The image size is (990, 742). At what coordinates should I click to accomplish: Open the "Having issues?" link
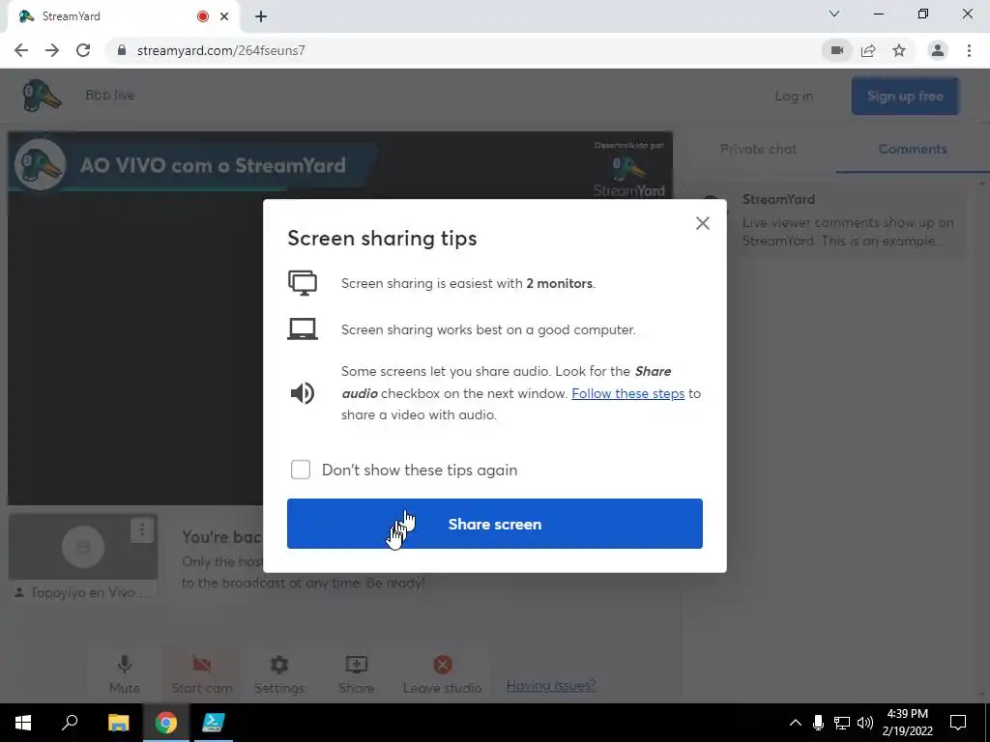pyautogui.click(x=550, y=685)
